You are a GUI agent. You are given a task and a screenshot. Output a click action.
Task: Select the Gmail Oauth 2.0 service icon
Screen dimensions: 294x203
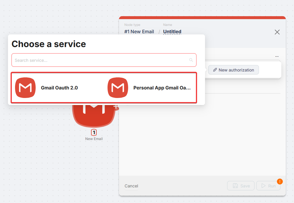pyautogui.click(x=25, y=88)
